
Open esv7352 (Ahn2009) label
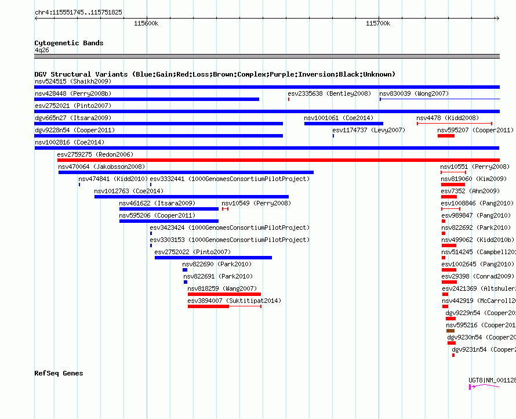tap(470, 191)
